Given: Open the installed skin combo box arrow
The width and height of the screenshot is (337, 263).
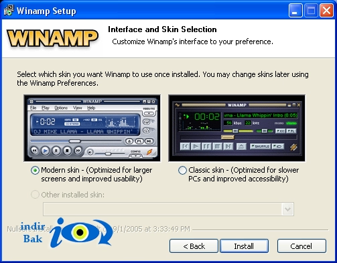Looking at the screenshot, I should (x=287, y=209).
